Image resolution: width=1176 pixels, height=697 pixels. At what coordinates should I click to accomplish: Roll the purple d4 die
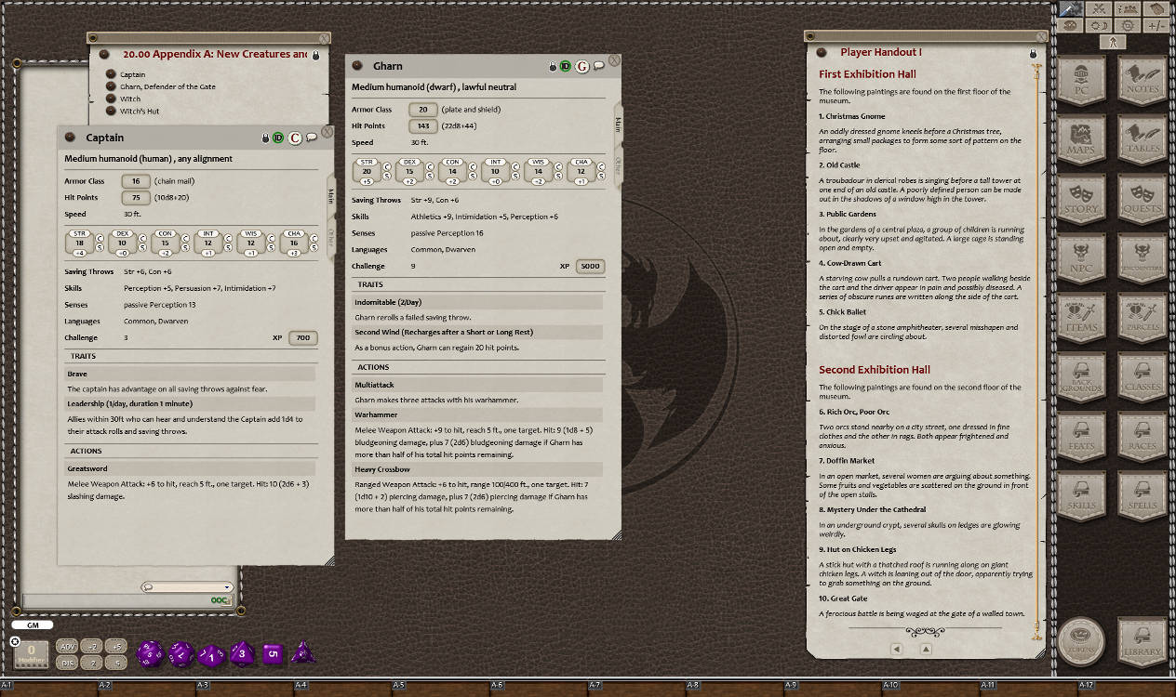302,653
